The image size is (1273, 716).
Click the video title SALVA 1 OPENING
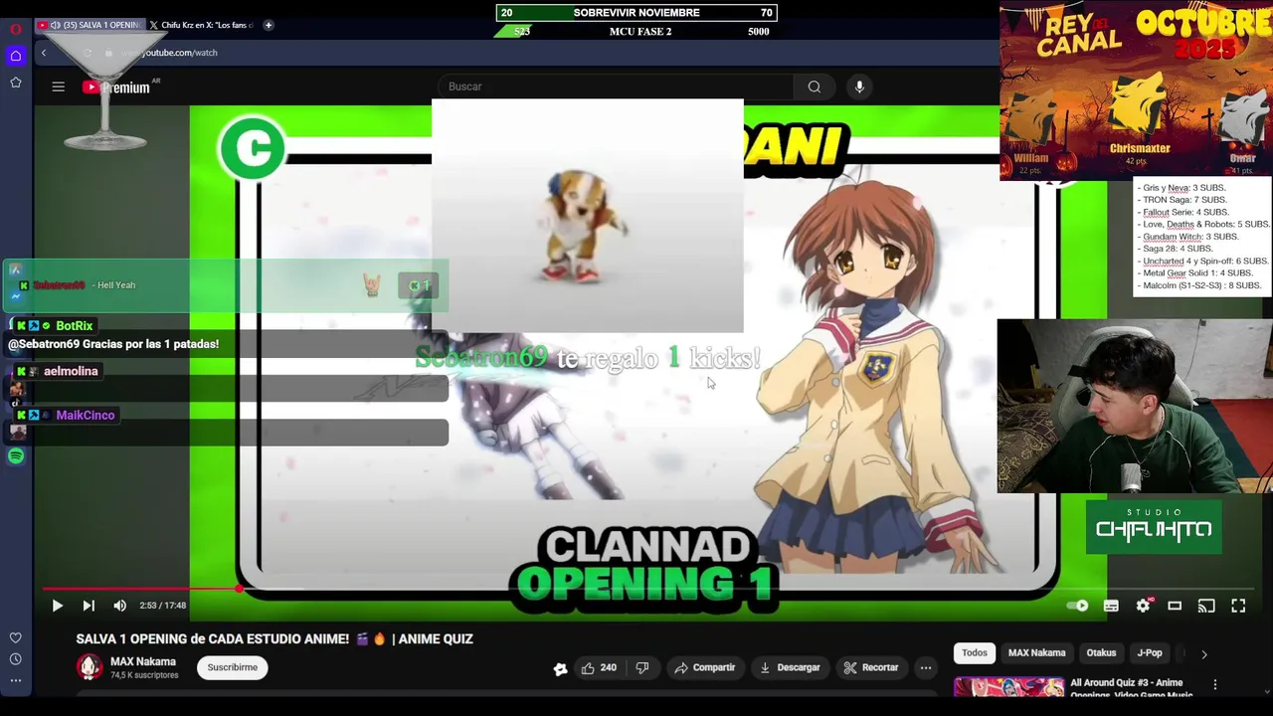click(x=274, y=639)
